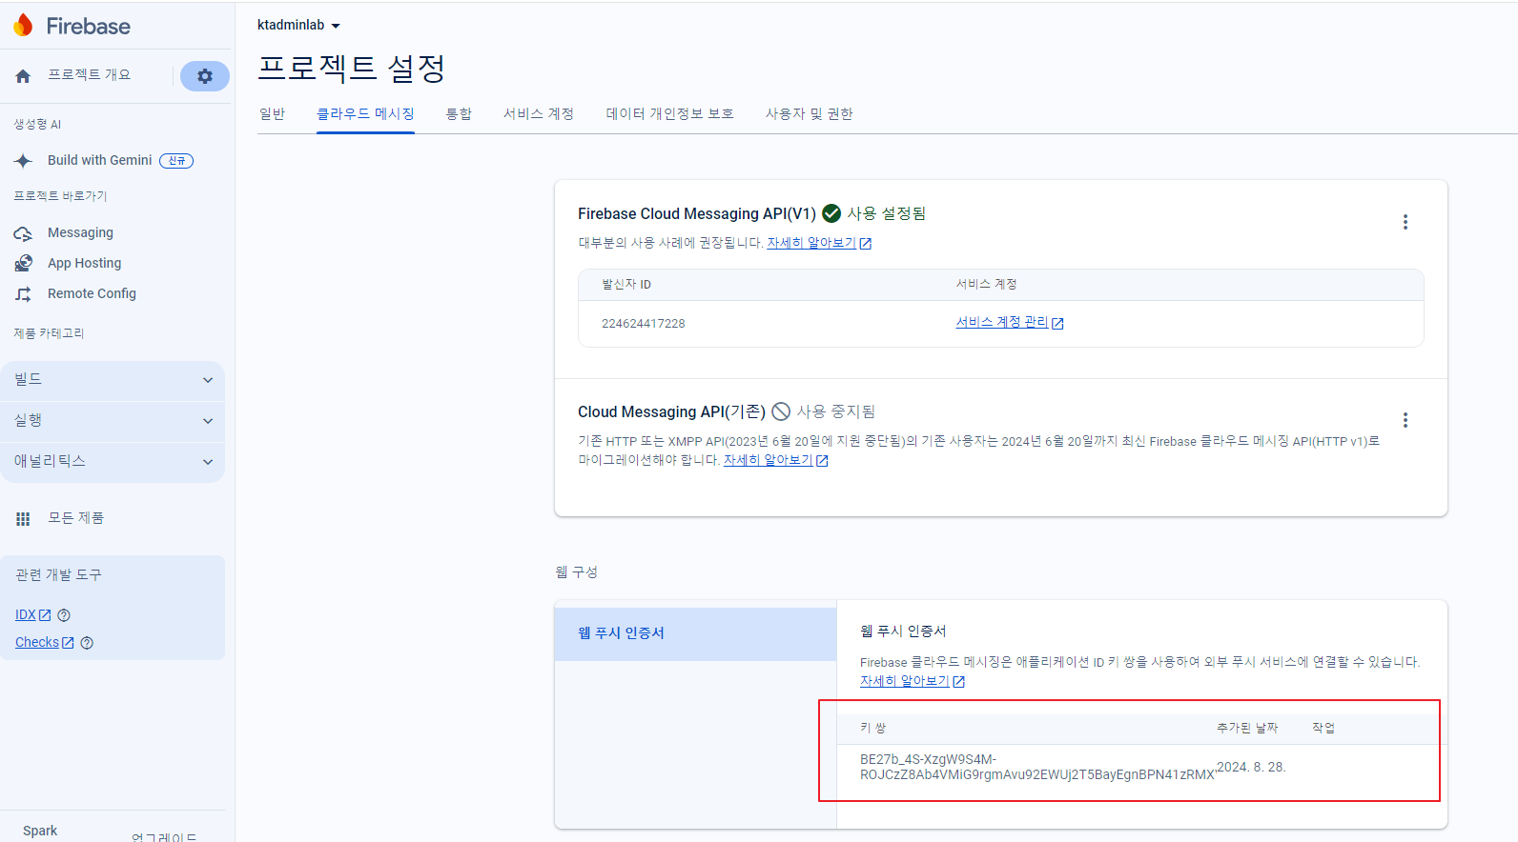
Task: Click the 신규 badge next to Gemini
Action: click(x=176, y=161)
